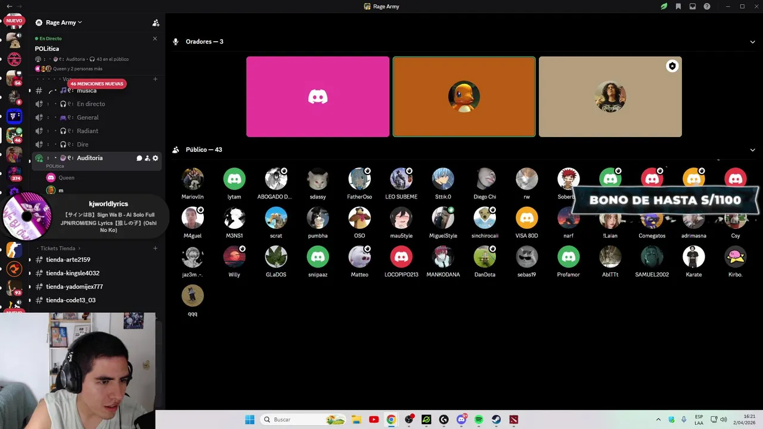
Task: Collapse the Tickets Tienda category
Action: pos(60,248)
